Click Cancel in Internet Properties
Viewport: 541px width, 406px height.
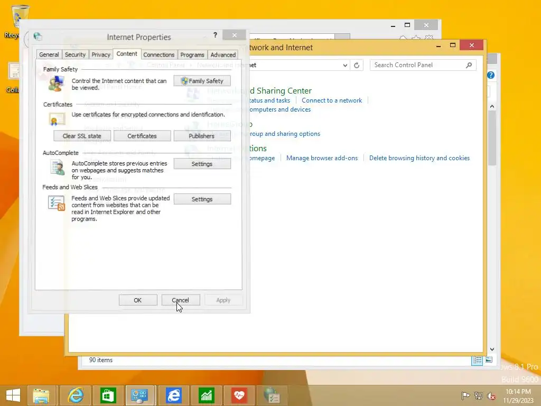pyautogui.click(x=181, y=300)
